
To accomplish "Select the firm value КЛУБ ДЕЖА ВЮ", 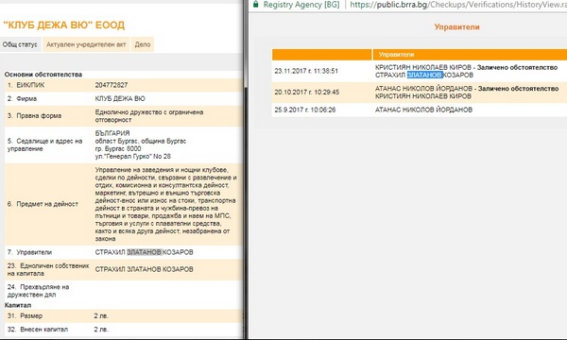I will 120,98.
